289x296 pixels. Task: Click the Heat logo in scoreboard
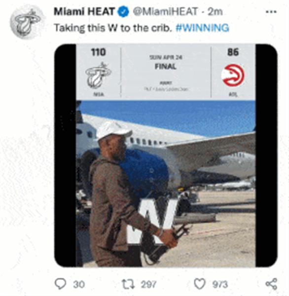point(98,75)
